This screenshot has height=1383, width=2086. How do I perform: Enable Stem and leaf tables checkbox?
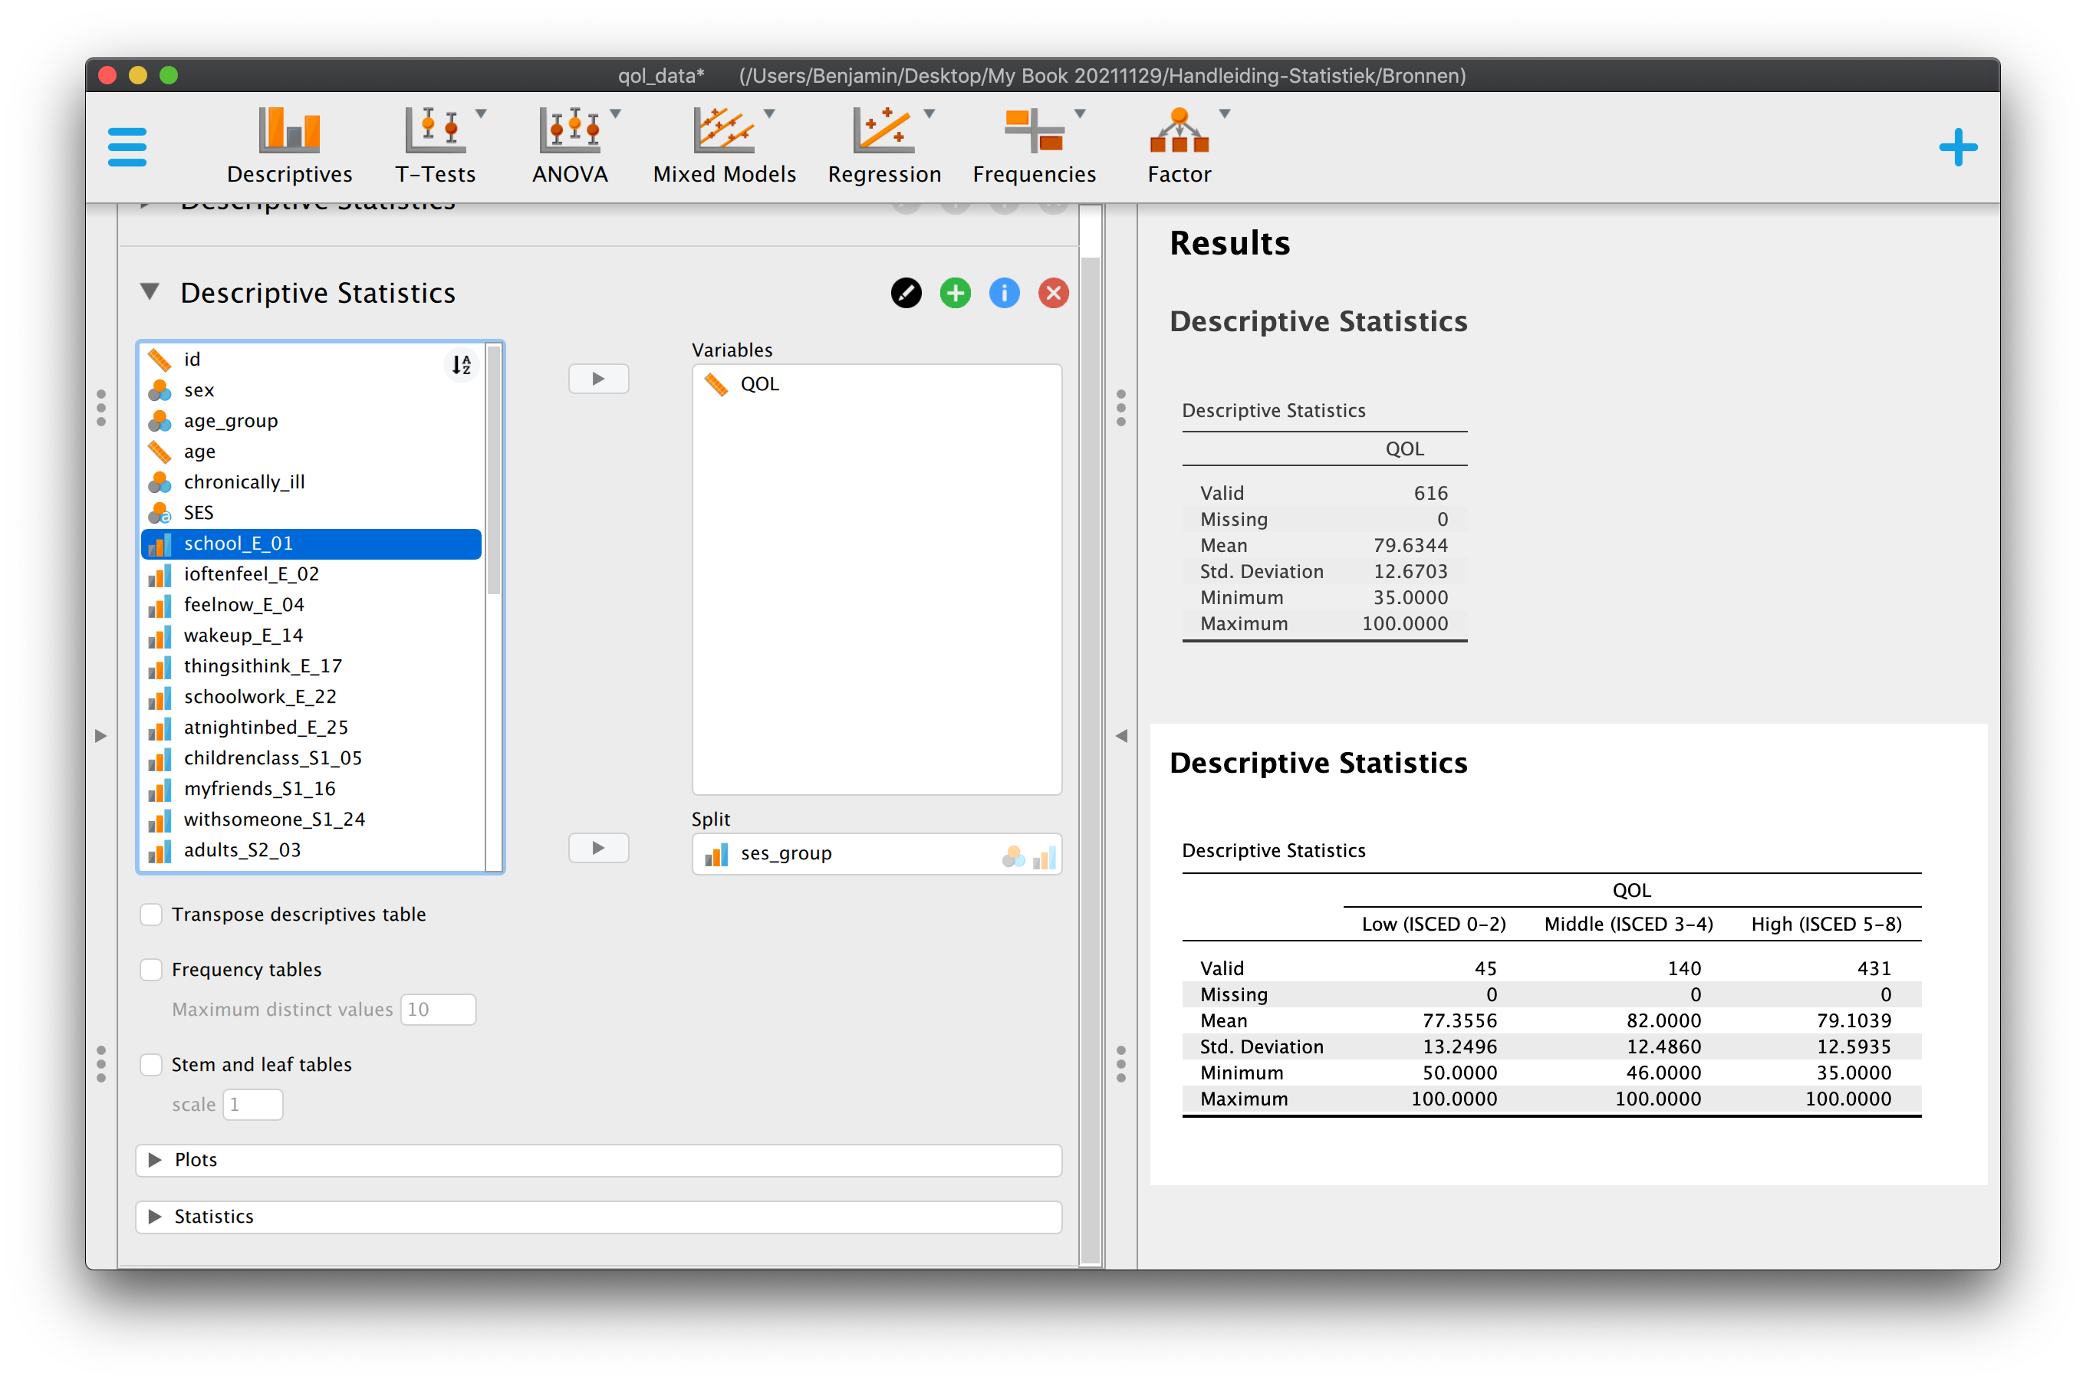[152, 1065]
